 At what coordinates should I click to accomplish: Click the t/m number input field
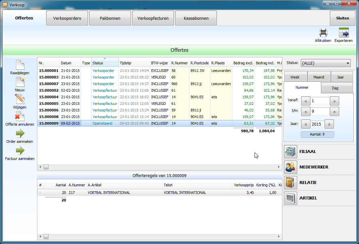[x=320, y=112]
